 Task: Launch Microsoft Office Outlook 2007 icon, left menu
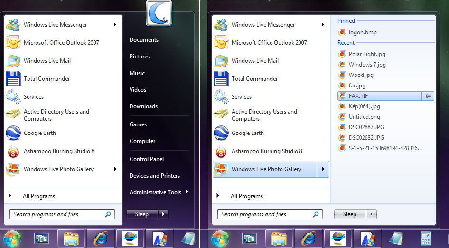pyautogui.click(x=13, y=43)
